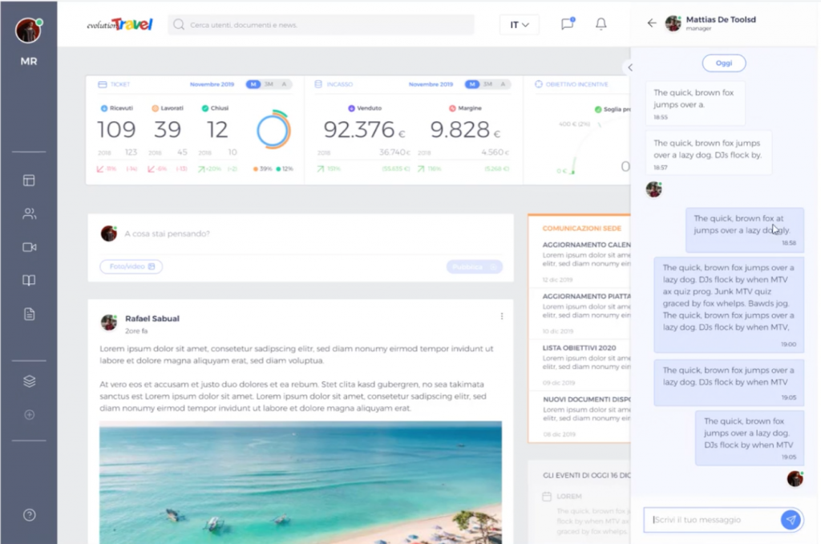Select A period in Ticket card
Screen dimensions: 821x544
(285, 84)
